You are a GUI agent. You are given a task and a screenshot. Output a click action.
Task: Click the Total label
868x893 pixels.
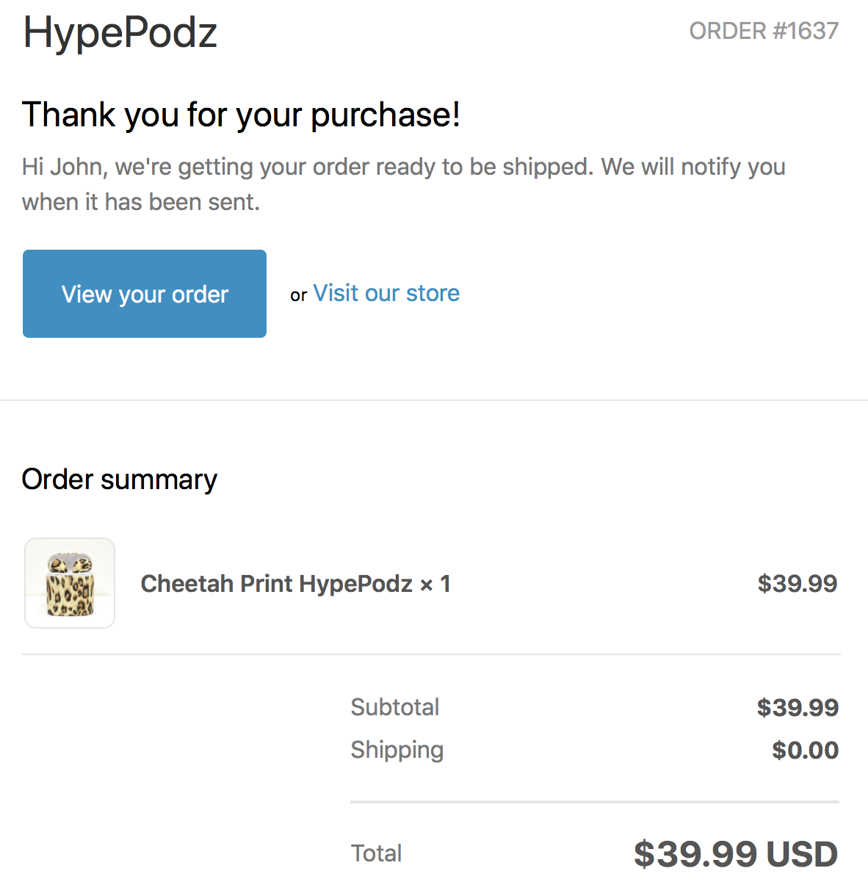(377, 853)
